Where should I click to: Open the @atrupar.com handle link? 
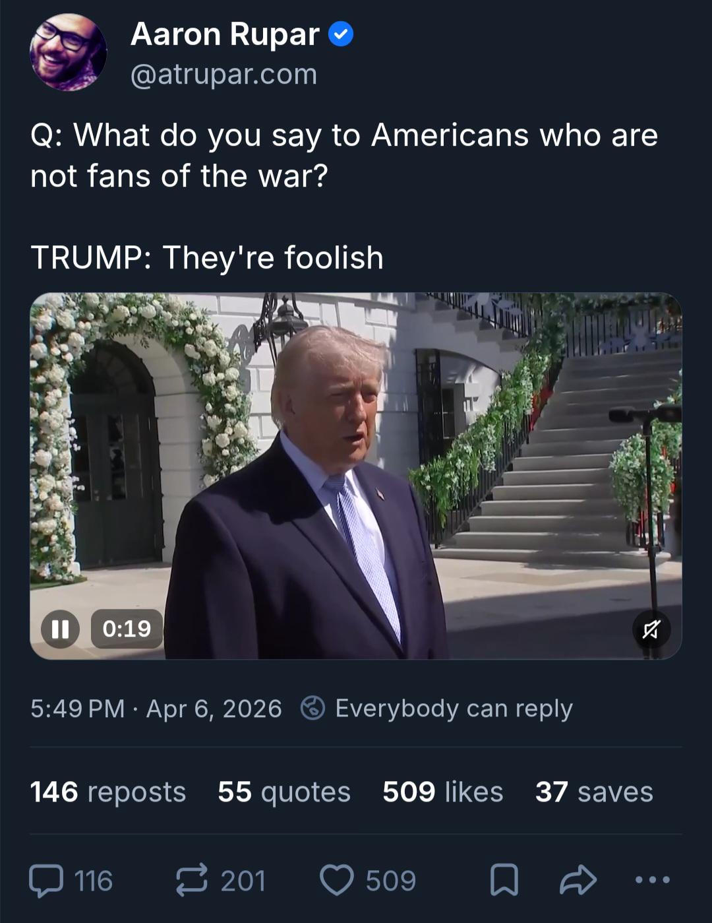pos(223,74)
